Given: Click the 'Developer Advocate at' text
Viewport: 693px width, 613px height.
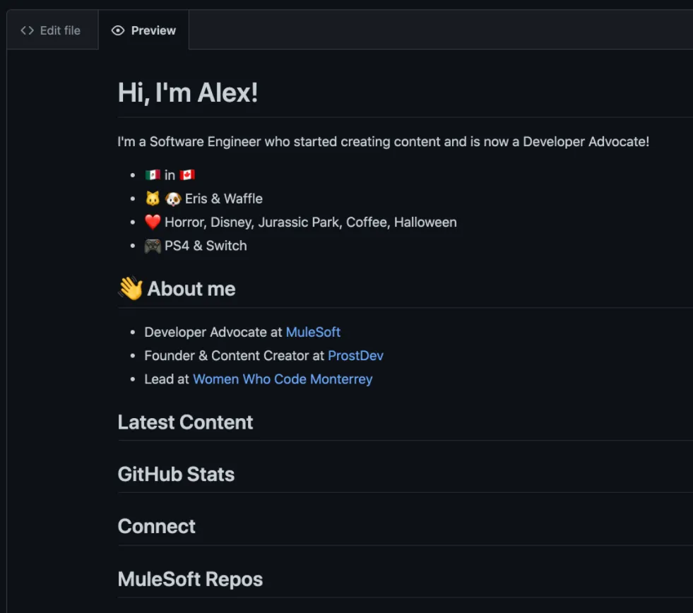Looking at the screenshot, I should click(x=213, y=332).
